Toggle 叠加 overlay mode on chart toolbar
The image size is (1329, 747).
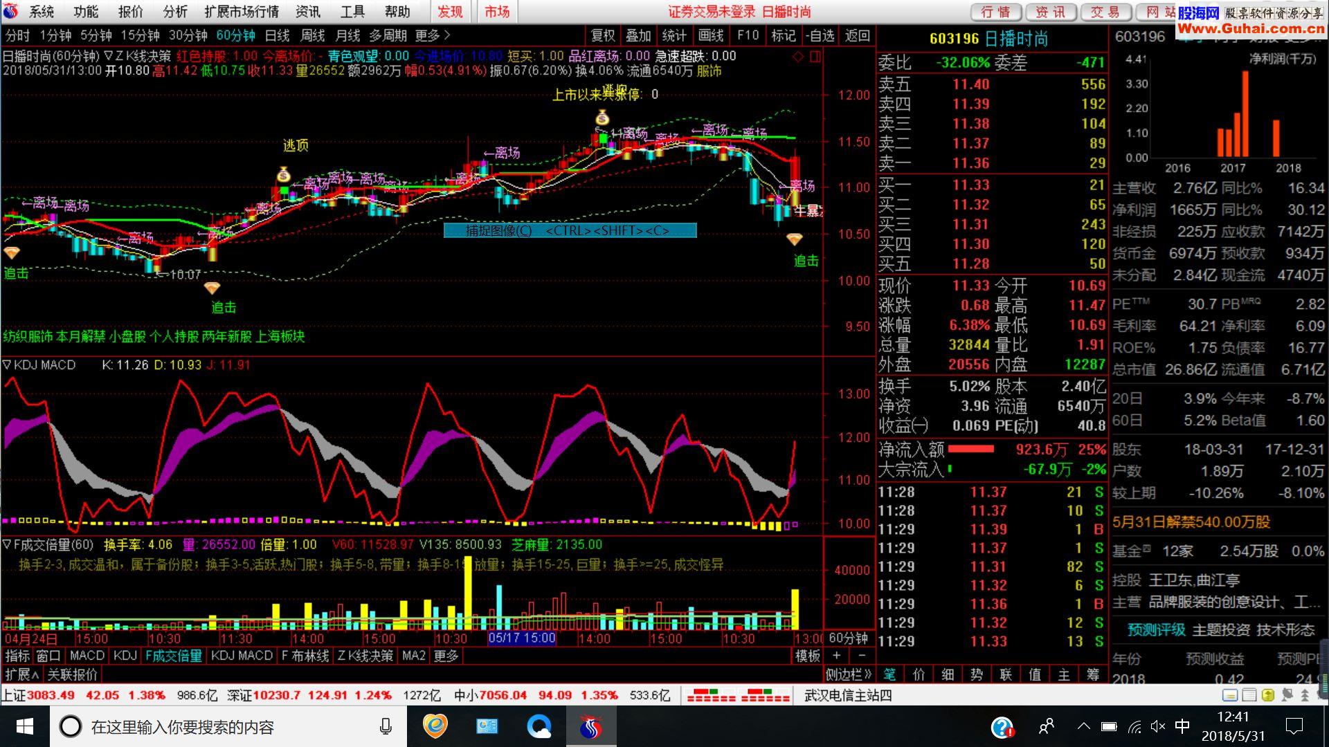click(x=638, y=35)
